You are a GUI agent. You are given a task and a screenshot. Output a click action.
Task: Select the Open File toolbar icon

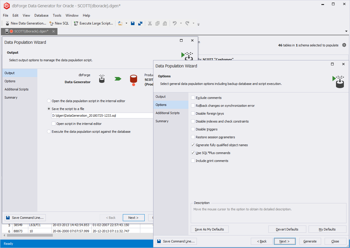[120, 23]
